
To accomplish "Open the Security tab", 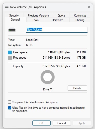I will (x=14, y=16).
